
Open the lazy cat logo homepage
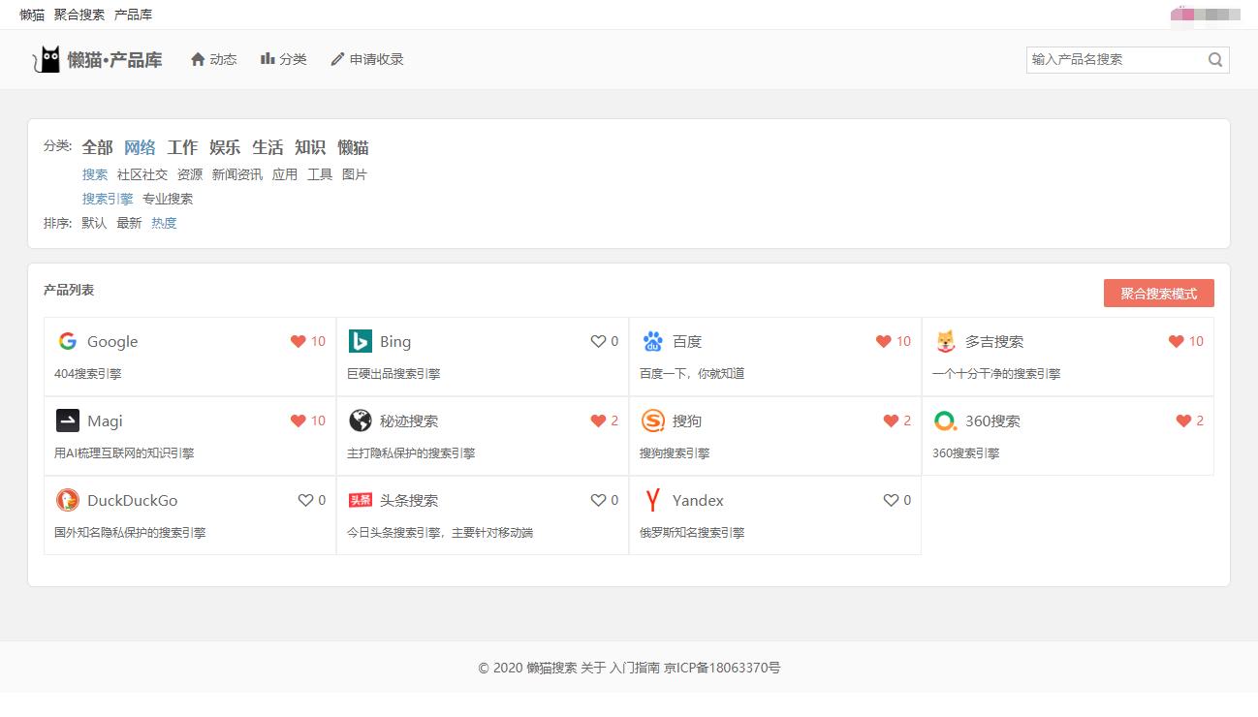(97, 60)
